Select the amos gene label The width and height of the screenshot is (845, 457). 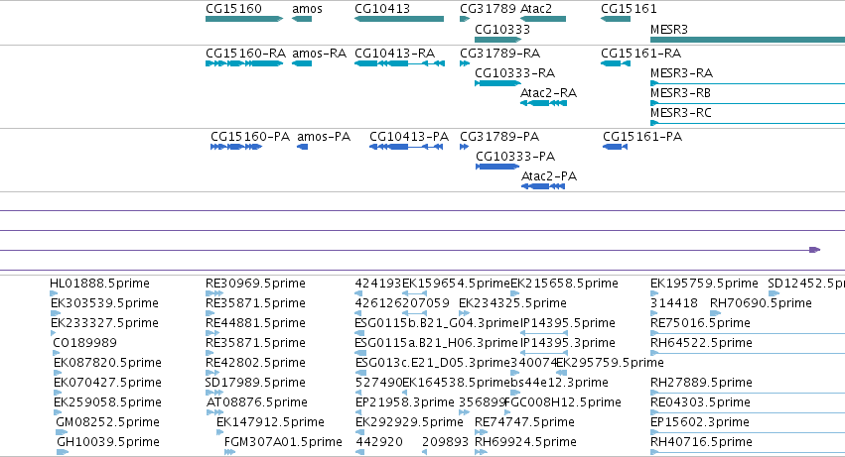tap(307, 9)
